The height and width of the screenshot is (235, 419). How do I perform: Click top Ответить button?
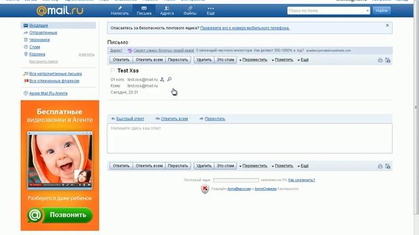(121, 59)
